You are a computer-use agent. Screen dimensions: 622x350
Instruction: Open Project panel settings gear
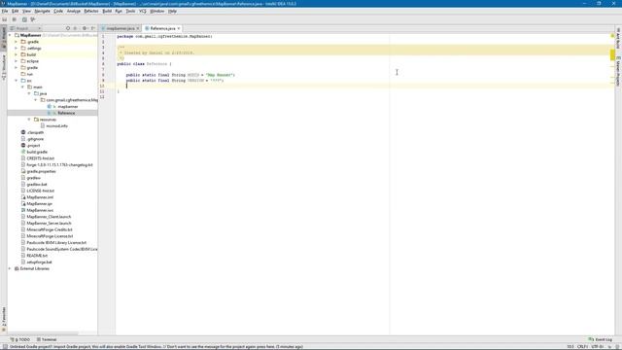[85, 28]
